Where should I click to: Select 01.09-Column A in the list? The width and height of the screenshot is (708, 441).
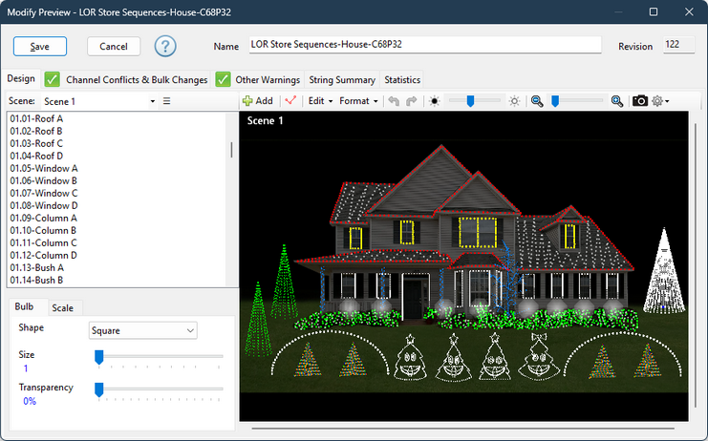(x=43, y=218)
